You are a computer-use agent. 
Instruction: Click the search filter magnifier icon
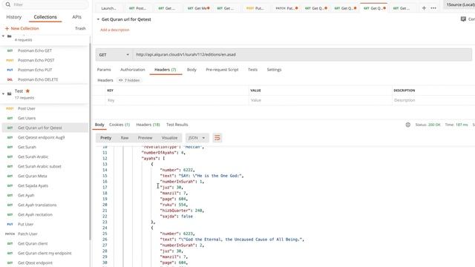coord(8,4)
